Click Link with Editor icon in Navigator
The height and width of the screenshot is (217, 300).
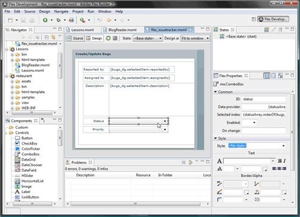click(53, 37)
